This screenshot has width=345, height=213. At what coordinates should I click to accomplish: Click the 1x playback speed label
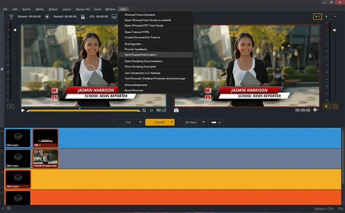coord(151,110)
